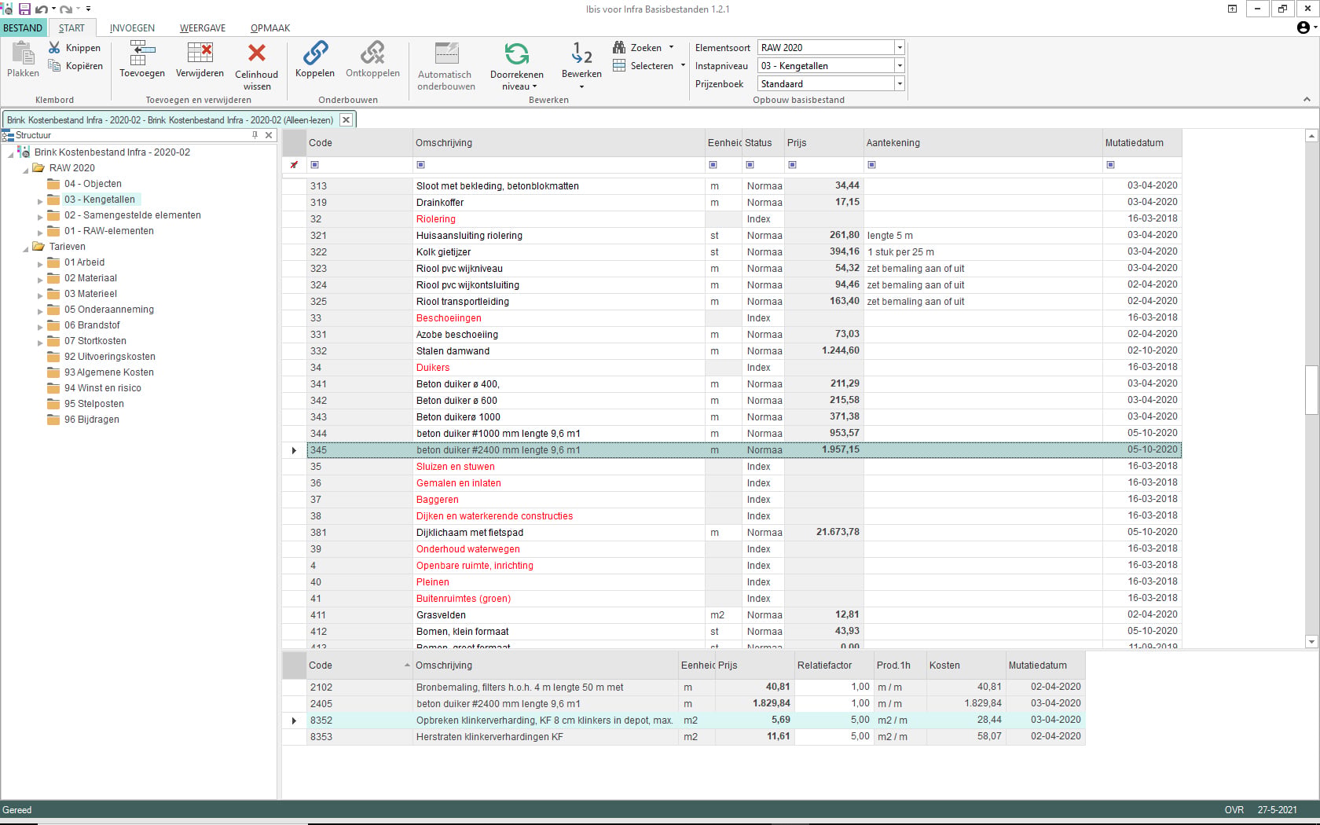This screenshot has height=825, width=1320.
Task: Click the scroll up arrow of main grid
Action: coord(1311,136)
